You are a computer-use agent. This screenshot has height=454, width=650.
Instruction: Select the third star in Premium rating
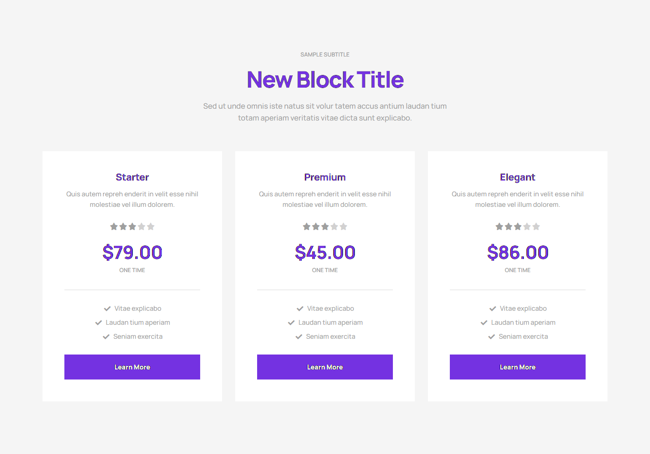click(x=325, y=227)
